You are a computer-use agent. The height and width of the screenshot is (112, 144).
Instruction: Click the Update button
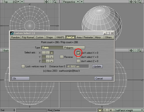pos(97,66)
